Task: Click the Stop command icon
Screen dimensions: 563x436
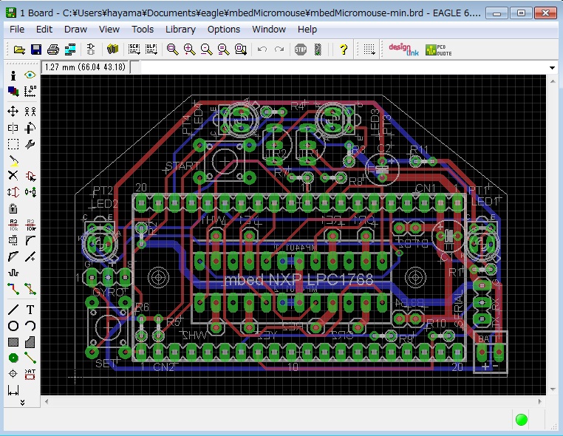Action: (x=301, y=50)
